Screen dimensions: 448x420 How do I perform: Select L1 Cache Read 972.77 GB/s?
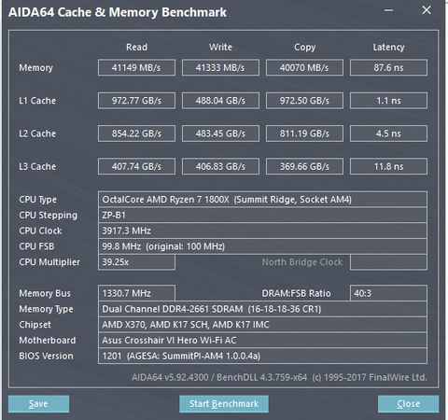pyautogui.click(x=136, y=101)
